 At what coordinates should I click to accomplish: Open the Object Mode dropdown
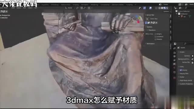[x=5, y=8]
